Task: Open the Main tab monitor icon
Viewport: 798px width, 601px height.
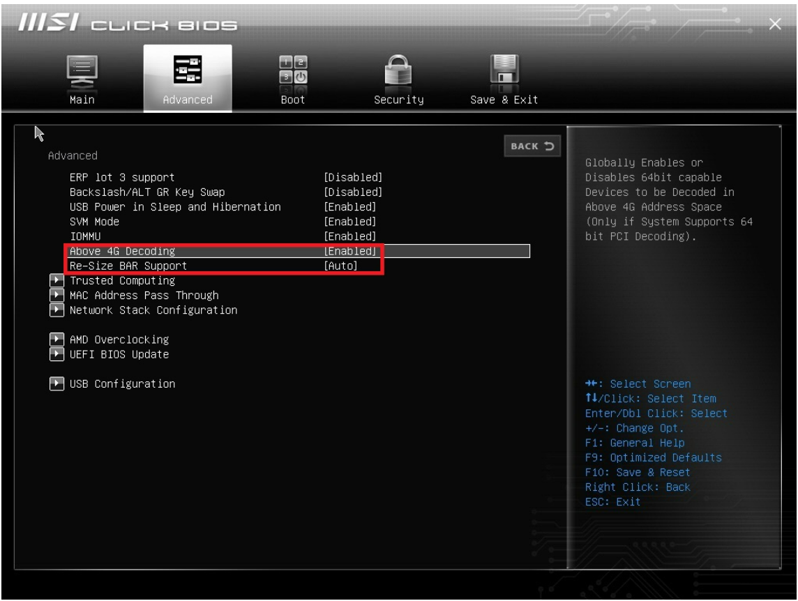Action: point(82,73)
